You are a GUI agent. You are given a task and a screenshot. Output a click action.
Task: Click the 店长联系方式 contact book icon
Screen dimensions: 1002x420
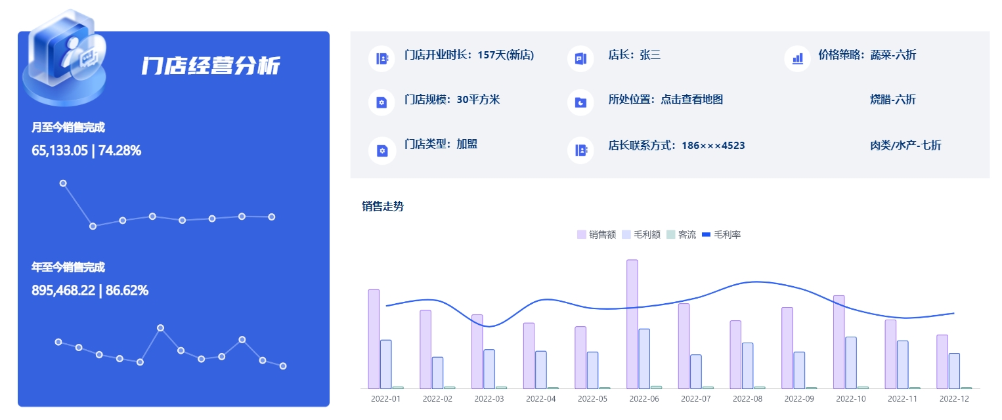tap(580, 150)
